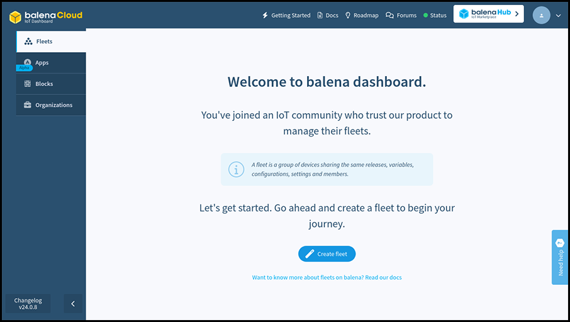Click the Organizations briefcase icon

click(x=27, y=105)
